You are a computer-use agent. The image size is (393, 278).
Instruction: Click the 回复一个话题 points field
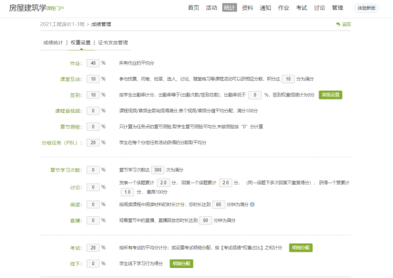point(226,183)
